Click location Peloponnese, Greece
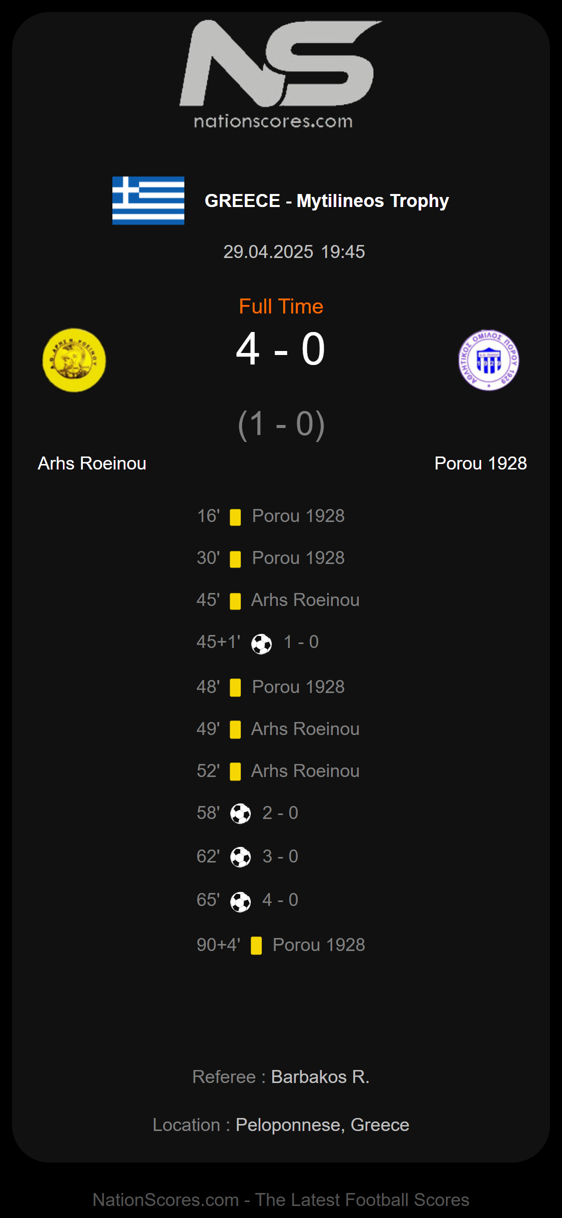The width and height of the screenshot is (562, 1218). coord(323,1125)
